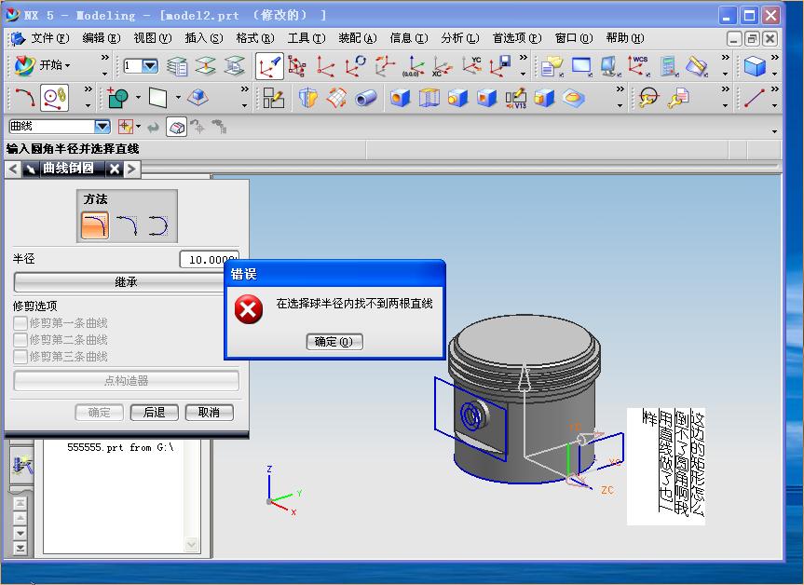Click the shaded blue cube rendering icon
804x585 pixels.
[x=755, y=67]
